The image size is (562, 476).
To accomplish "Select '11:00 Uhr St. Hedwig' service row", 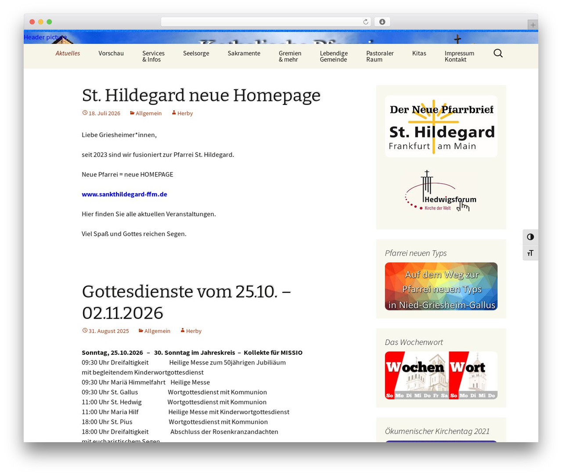I will (174, 402).
